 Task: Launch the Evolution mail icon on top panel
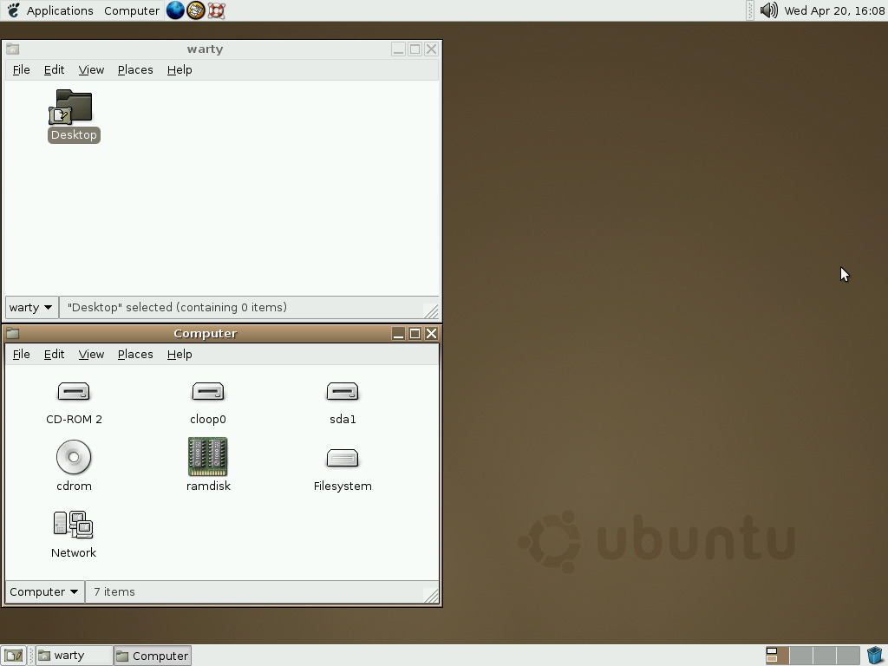pos(195,10)
